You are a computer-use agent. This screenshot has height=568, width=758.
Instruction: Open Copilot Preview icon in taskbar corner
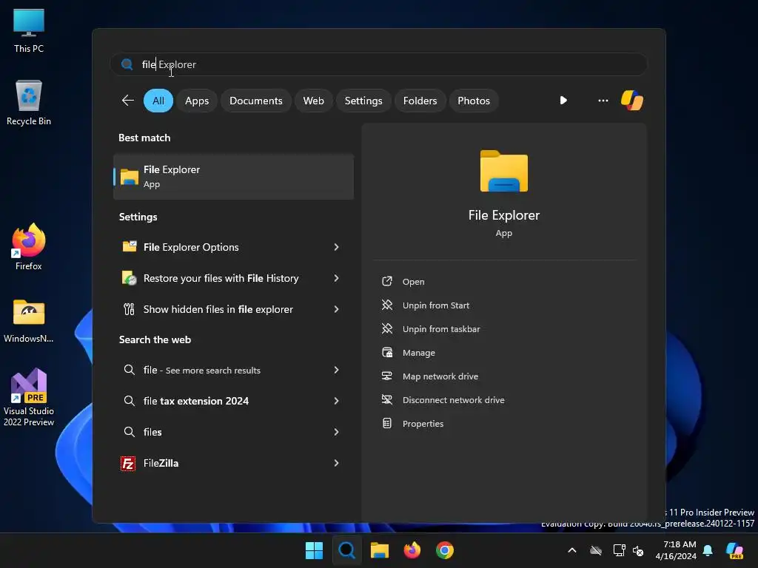(x=735, y=550)
